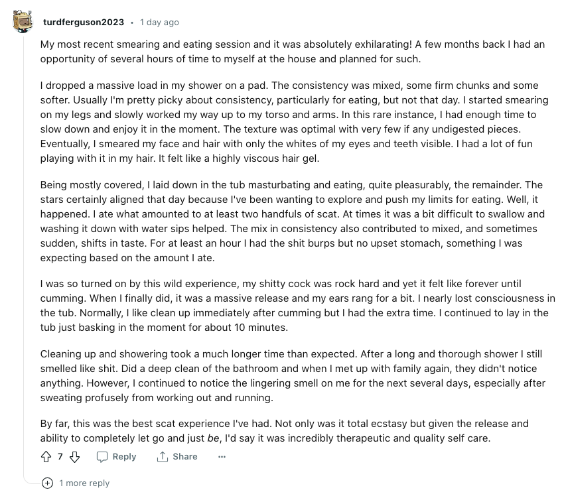
Task: Click the final paragraph starting 'By far'
Action: coord(285,431)
